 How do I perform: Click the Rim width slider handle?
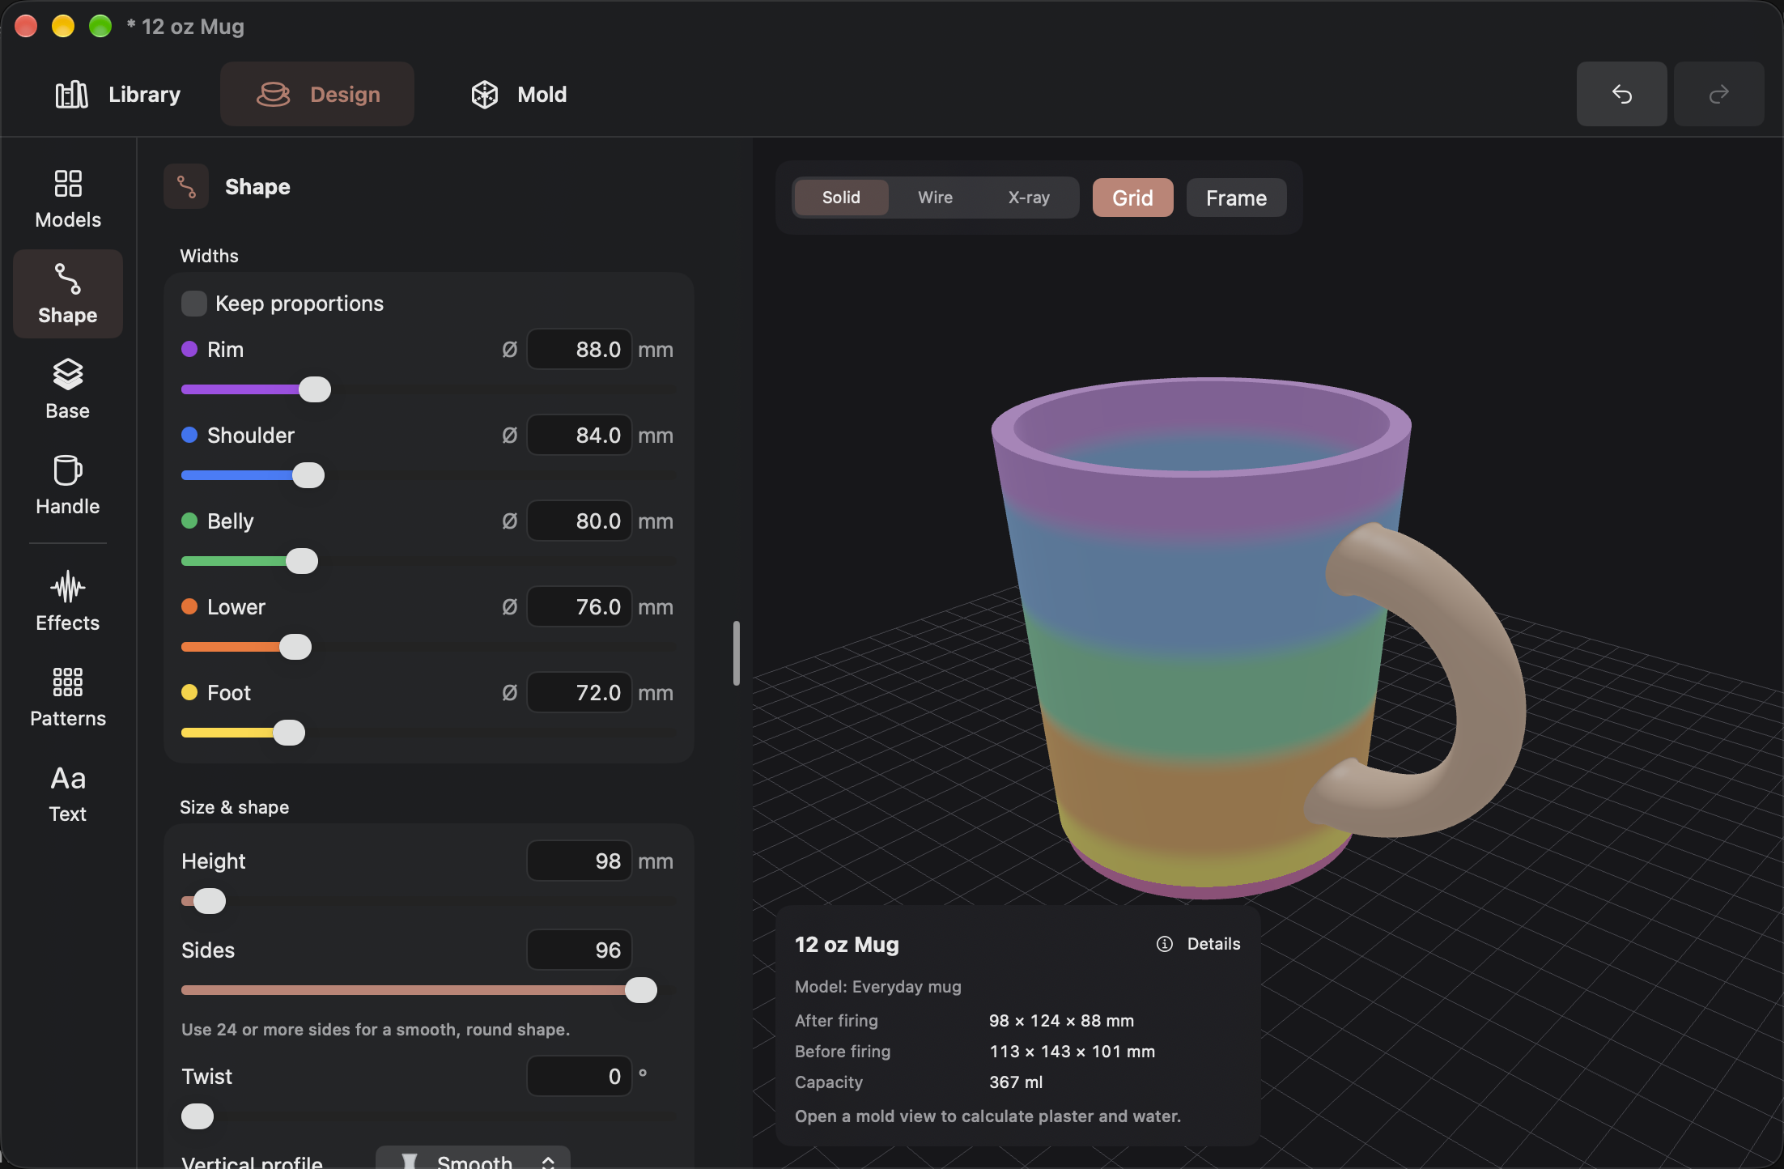point(315,389)
